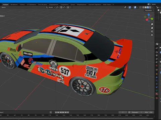The height and width of the screenshot is (120, 161).
Task: Open the green Object Data tab
Action: (157, 91)
